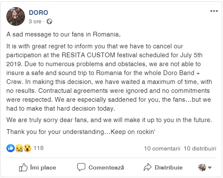Click the small commenter profile avatar
The height and width of the screenshot is (178, 223).
point(202,167)
